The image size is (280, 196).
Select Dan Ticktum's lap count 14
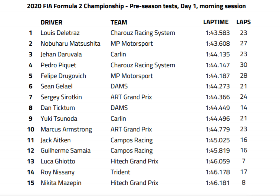pos(244,108)
